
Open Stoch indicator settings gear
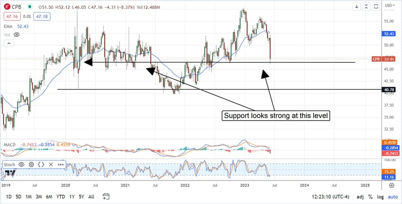[x=31, y=165]
